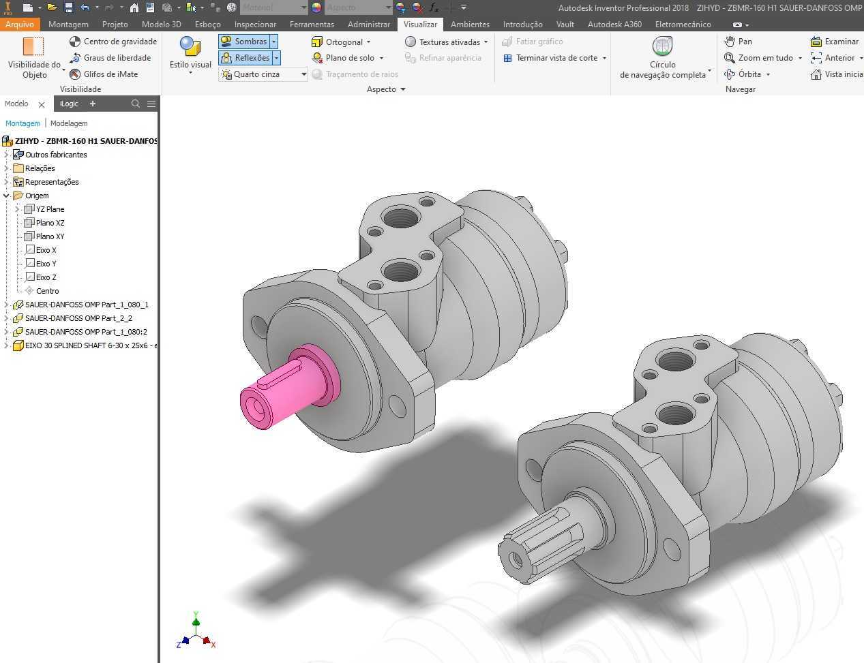
Task: Collapse the Origem folder
Action: click(6, 196)
